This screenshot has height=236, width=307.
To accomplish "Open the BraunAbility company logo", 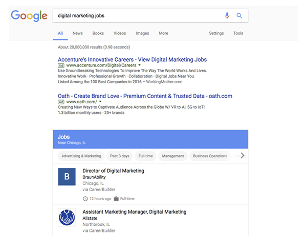I will point(68,178).
